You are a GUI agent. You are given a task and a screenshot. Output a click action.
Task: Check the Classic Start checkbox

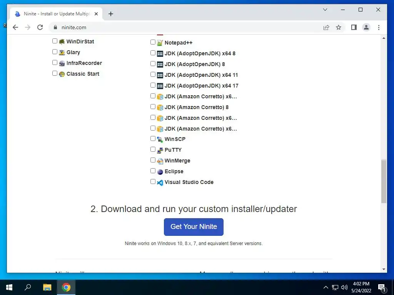click(55, 73)
